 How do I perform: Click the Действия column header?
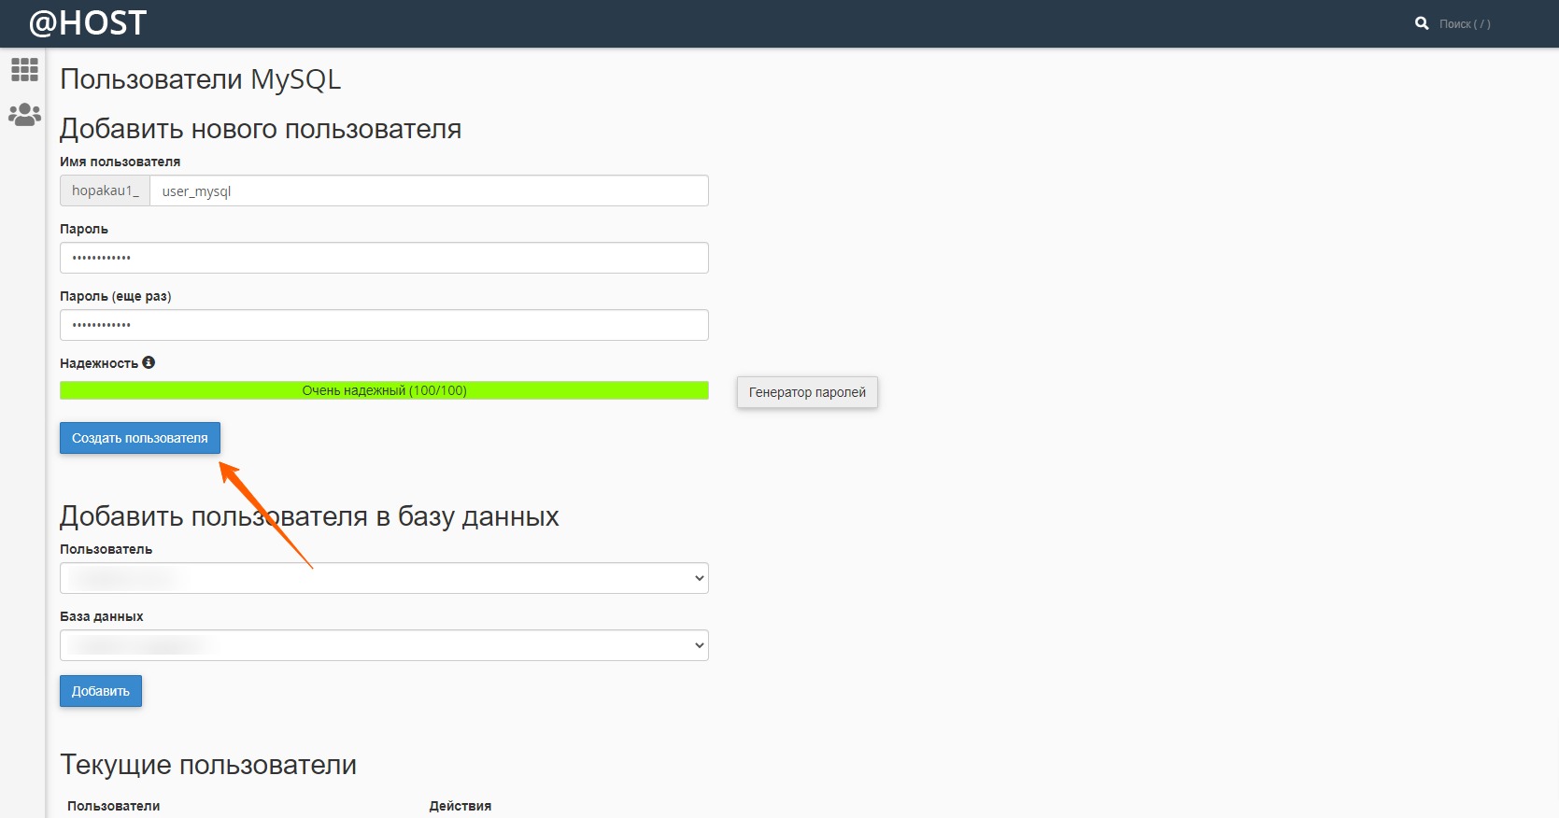click(x=461, y=806)
